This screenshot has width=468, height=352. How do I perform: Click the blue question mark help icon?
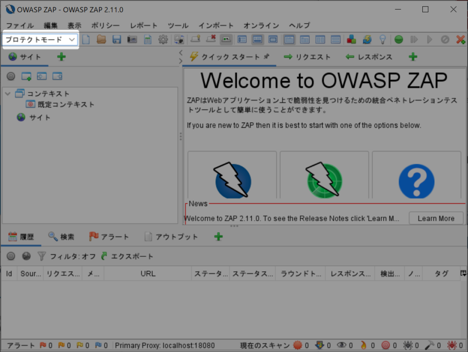click(416, 181)
